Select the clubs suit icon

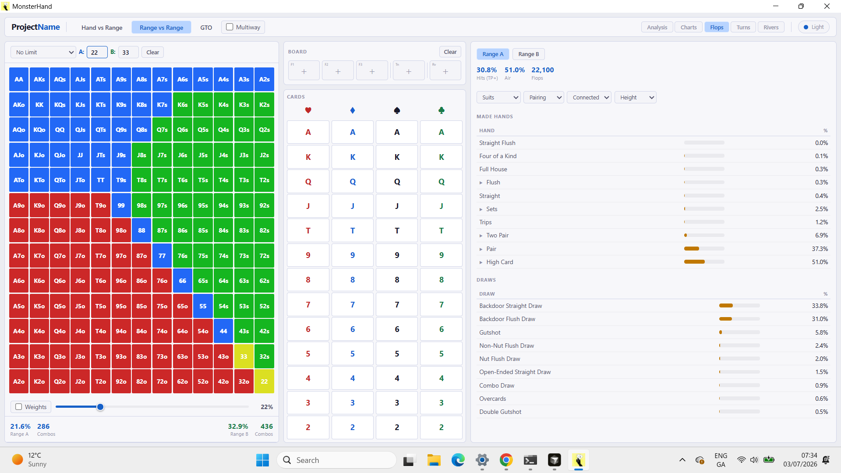coord(442,110)
